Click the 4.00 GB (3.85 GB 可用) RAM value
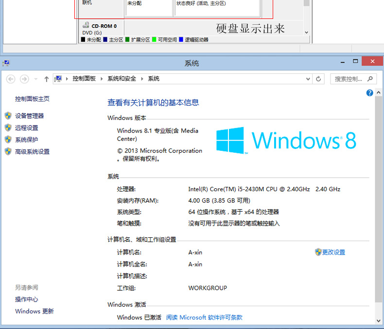 coord(219,200)
